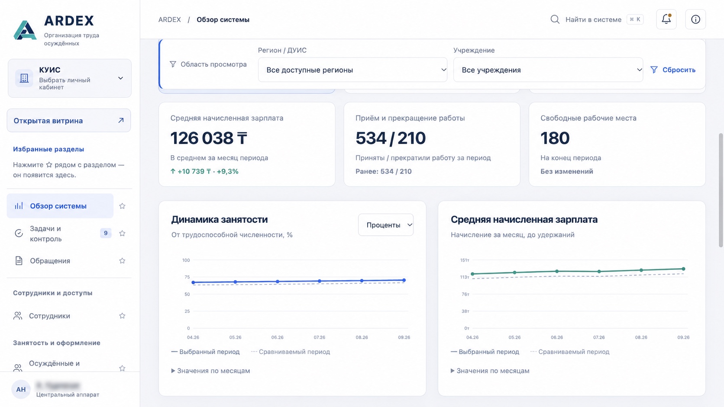Click the +10 739 ₸ · +9,3% change text
Image resolution: width=724 pixels, height=407 pixels.
[x=204, y=171]
